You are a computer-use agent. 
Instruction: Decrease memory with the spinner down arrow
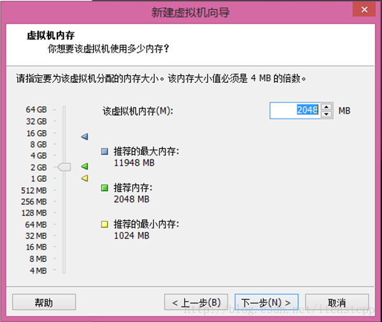tap(327, 114)
